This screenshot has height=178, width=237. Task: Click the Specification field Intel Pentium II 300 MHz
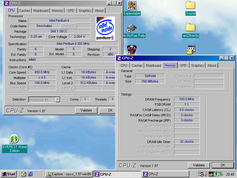click(x=73, y=44)
